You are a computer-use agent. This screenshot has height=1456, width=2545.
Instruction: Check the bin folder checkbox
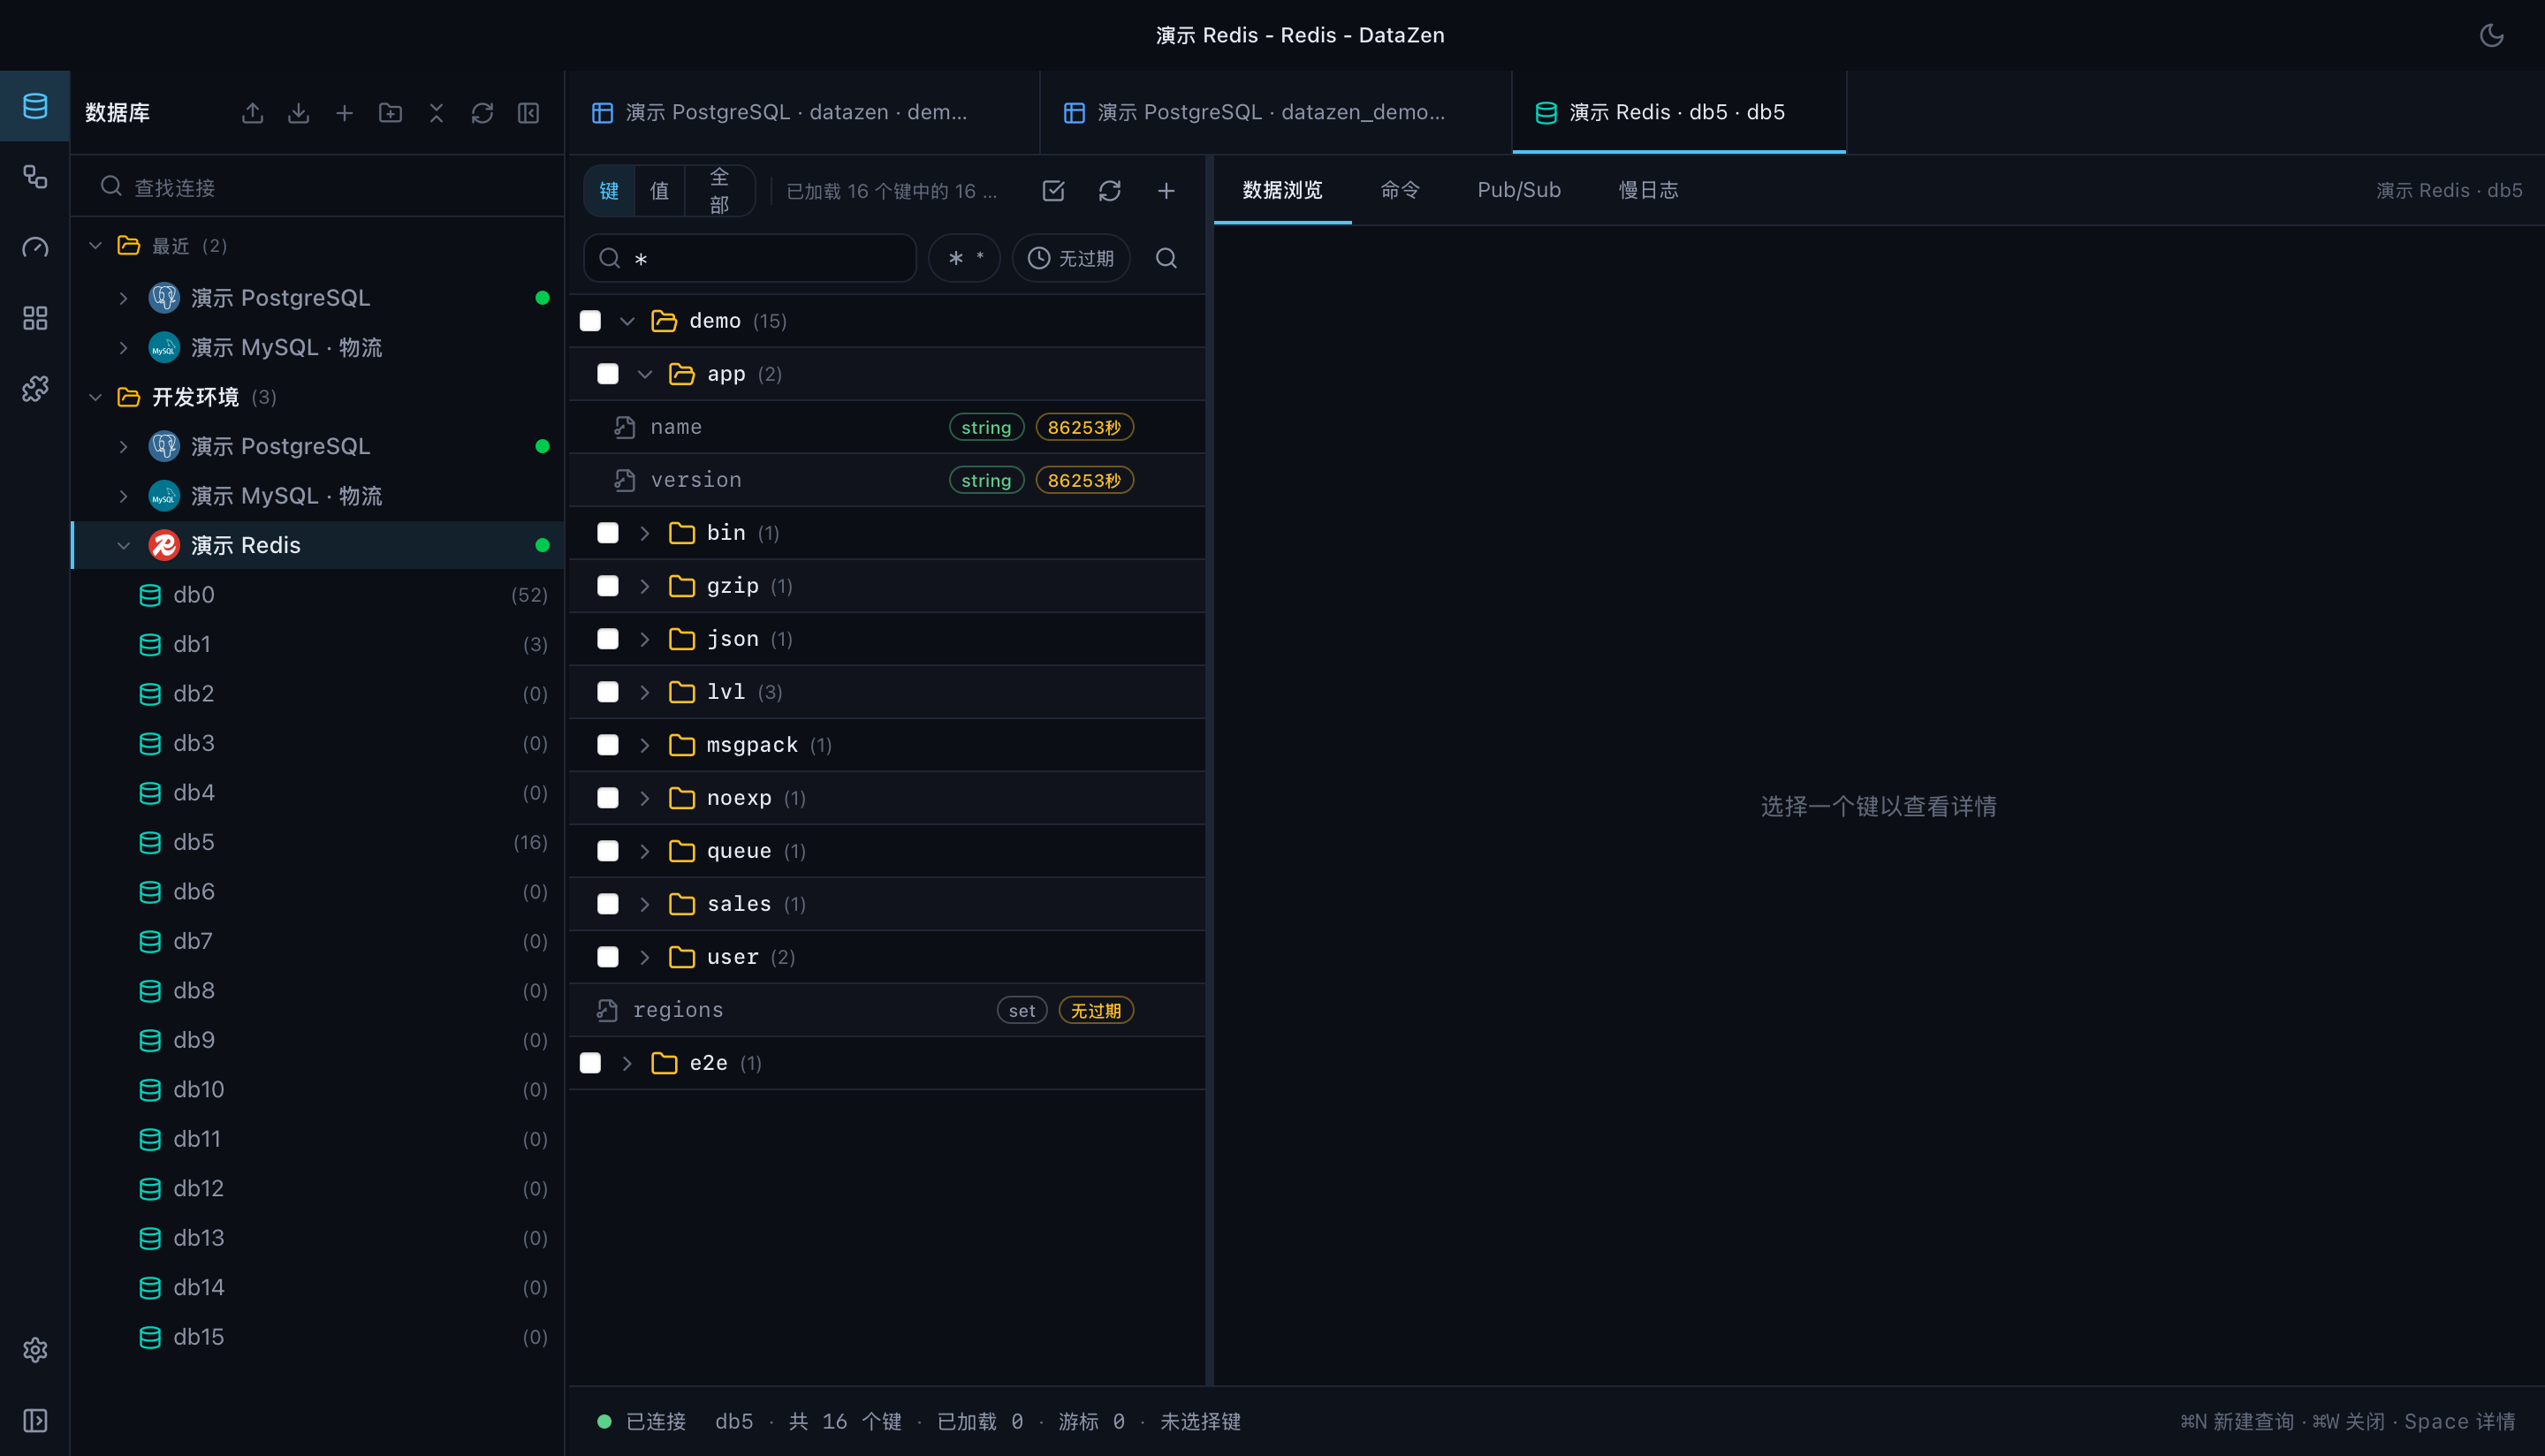(608, 533)
